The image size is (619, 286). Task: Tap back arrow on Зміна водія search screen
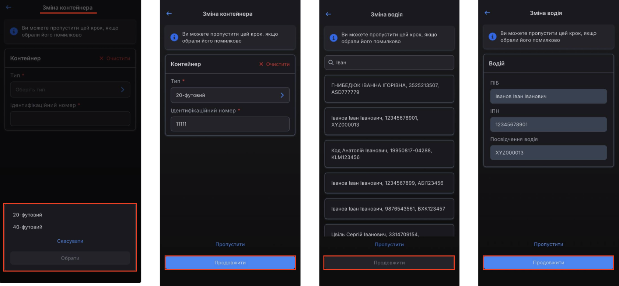[328, 14]
